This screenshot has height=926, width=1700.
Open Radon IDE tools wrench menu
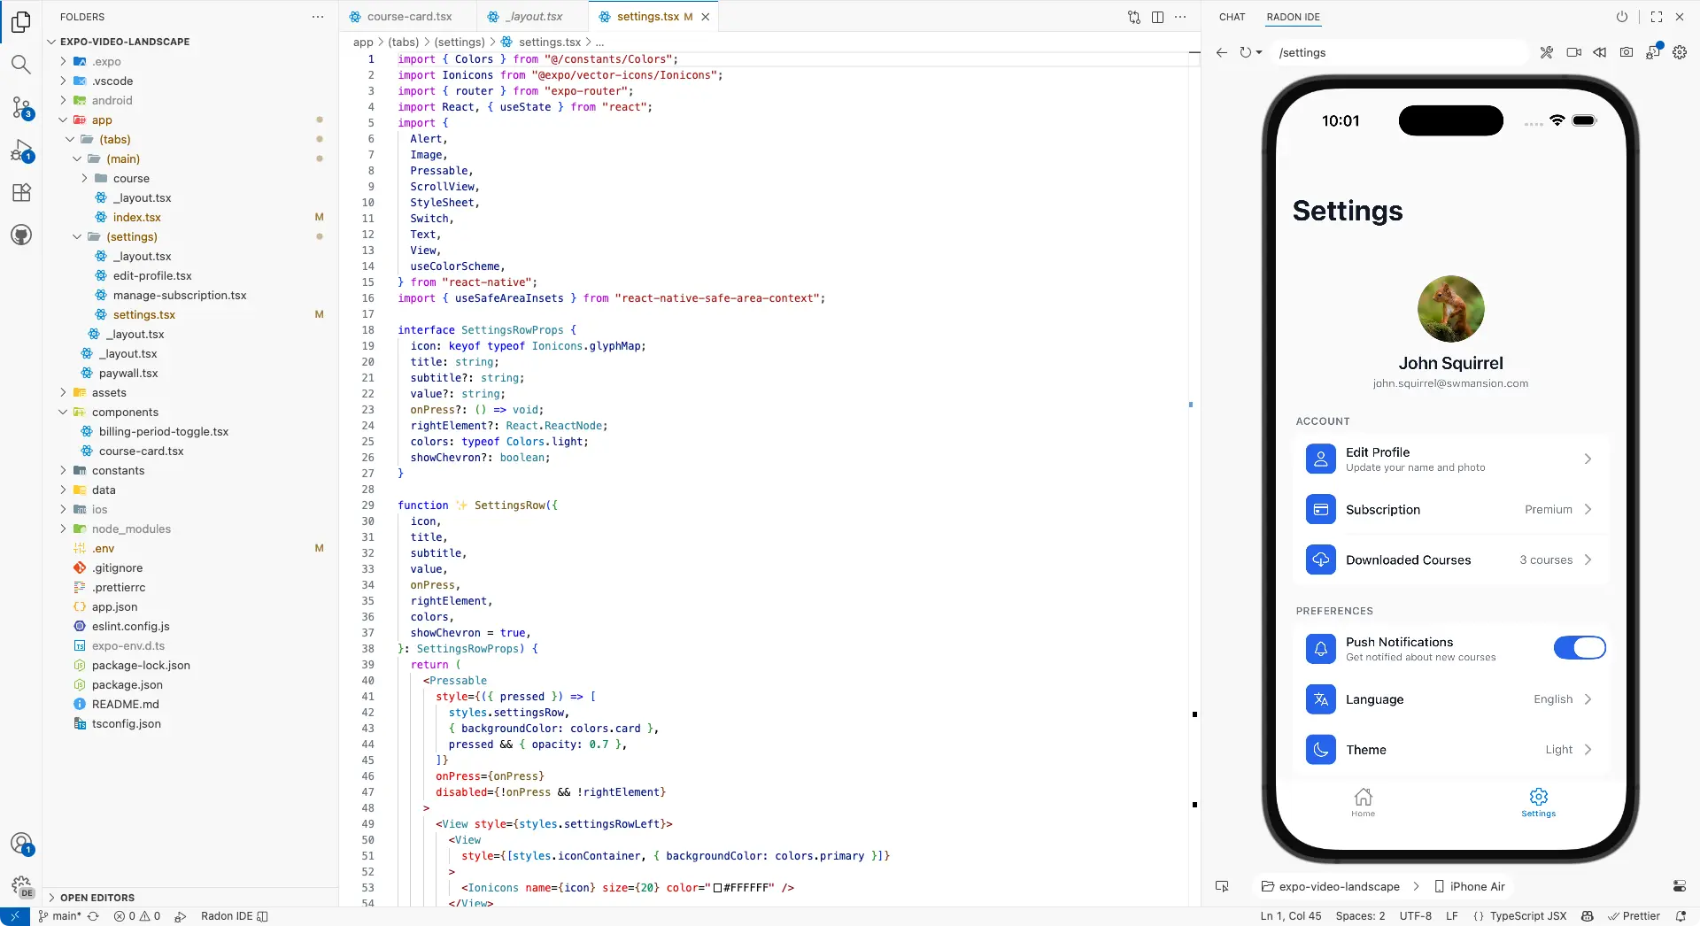(1546, 52)
